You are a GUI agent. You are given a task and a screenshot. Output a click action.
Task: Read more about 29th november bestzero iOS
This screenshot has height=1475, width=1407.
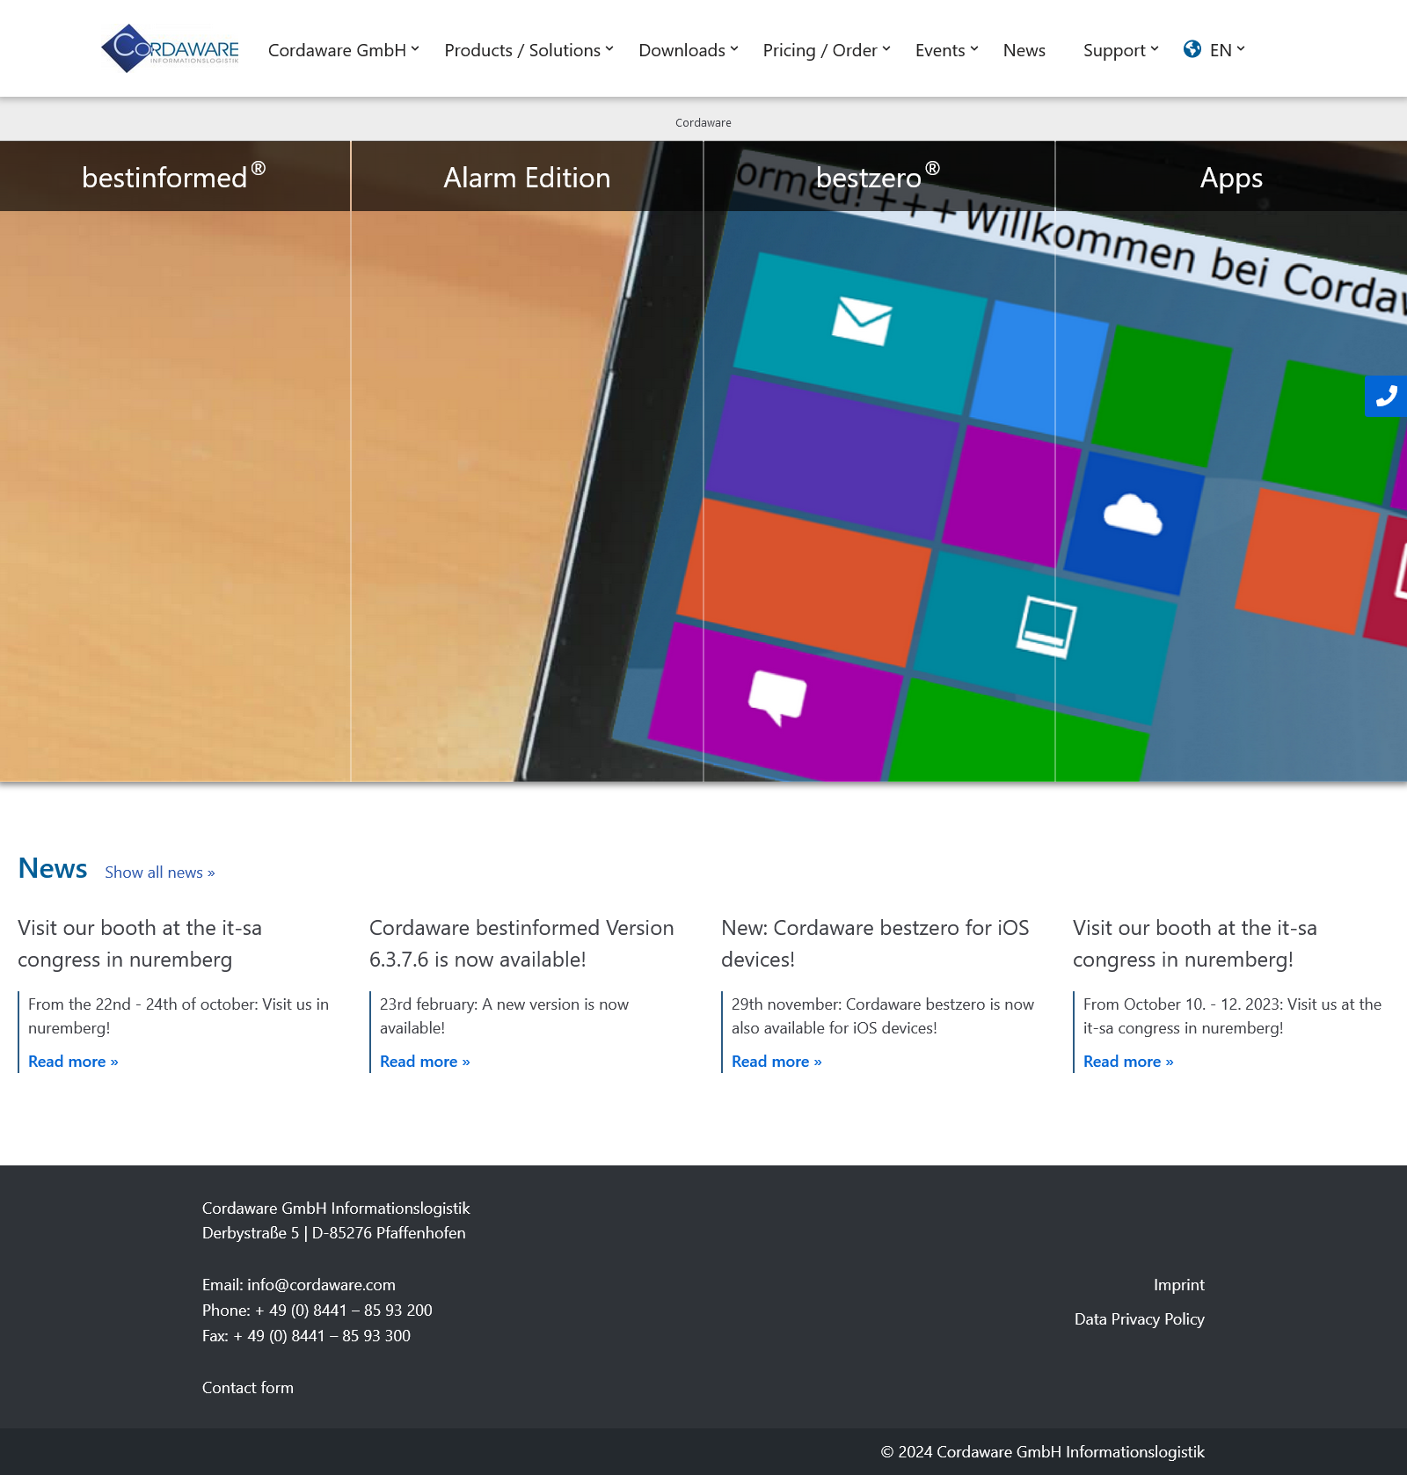click(x=776, y=1062)
